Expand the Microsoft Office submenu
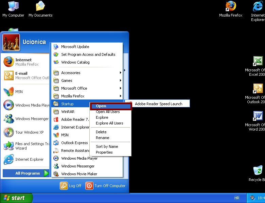Viewport: 265px width, 203px height. tap(87, 88)
